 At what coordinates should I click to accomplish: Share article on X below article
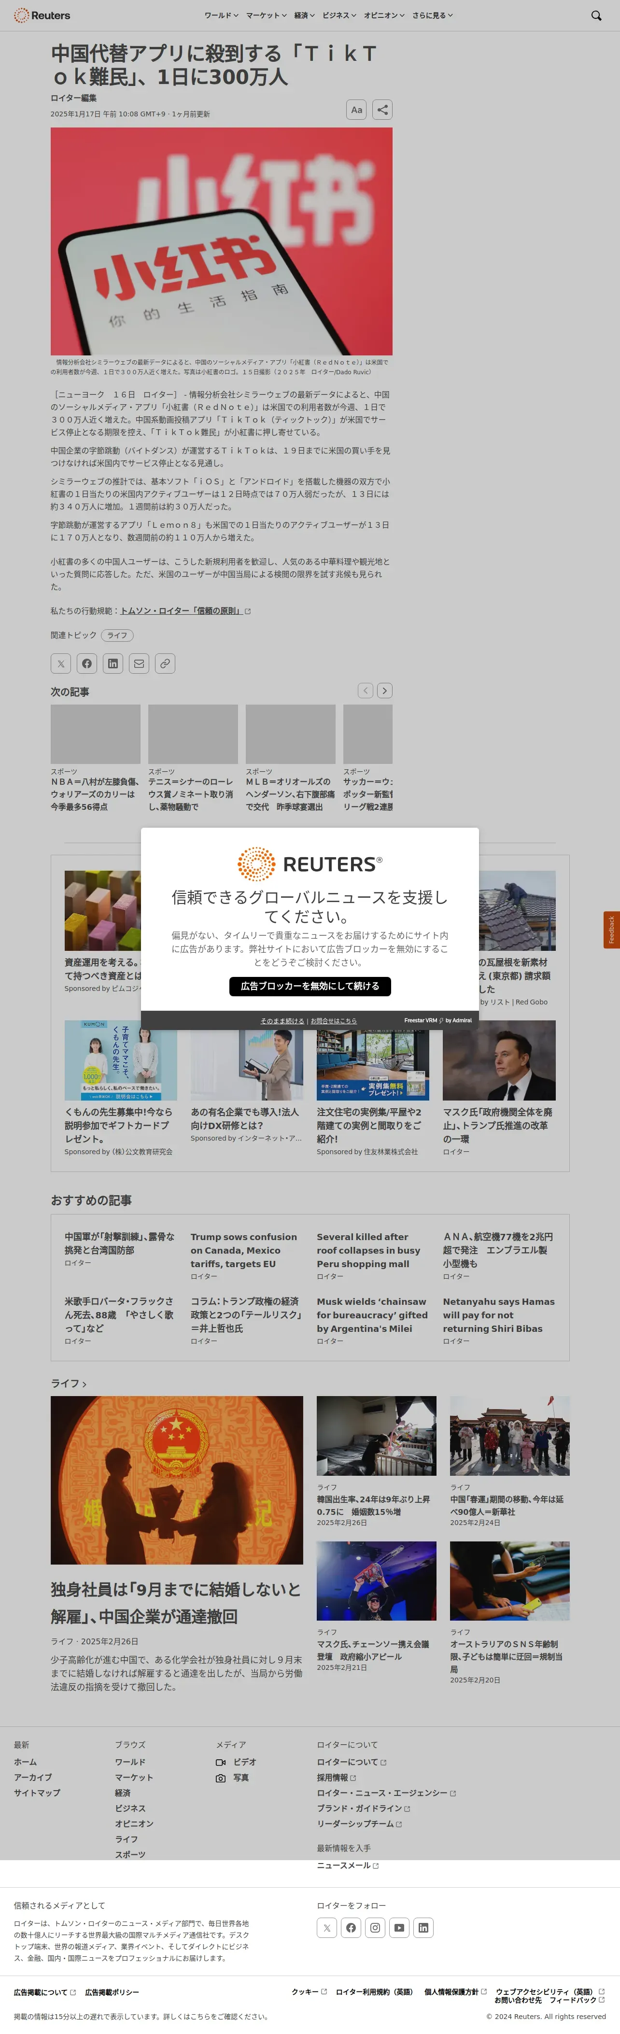coord(61,663)
